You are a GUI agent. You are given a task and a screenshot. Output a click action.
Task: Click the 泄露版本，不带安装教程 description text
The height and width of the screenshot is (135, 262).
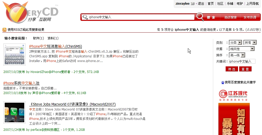tap(30, 88)
